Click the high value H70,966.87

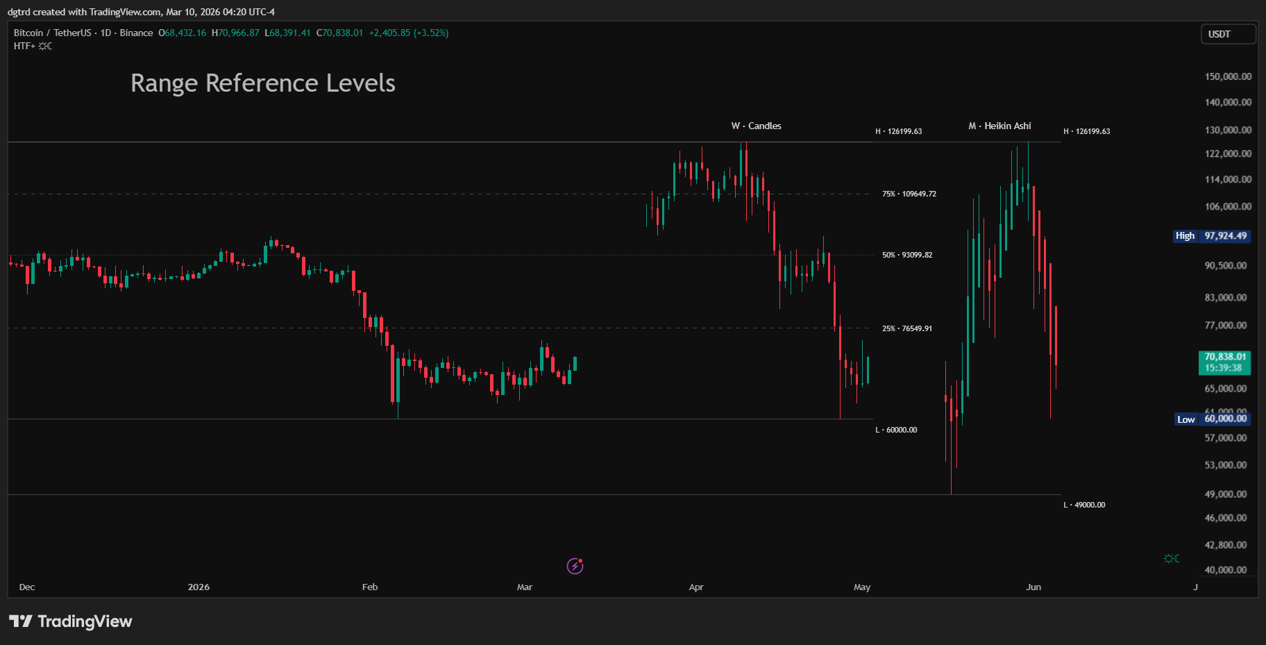click(235, 33)
